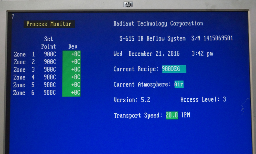This screenshot has width=256, height=154.
Task: Click the Current Recipe: label
Action: [136, 69]
